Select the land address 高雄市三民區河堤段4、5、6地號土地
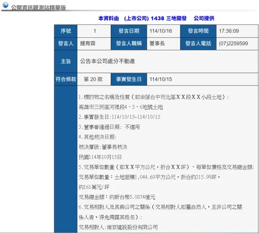Viewport: 259px width, 234px height. (x=121, y=107)
